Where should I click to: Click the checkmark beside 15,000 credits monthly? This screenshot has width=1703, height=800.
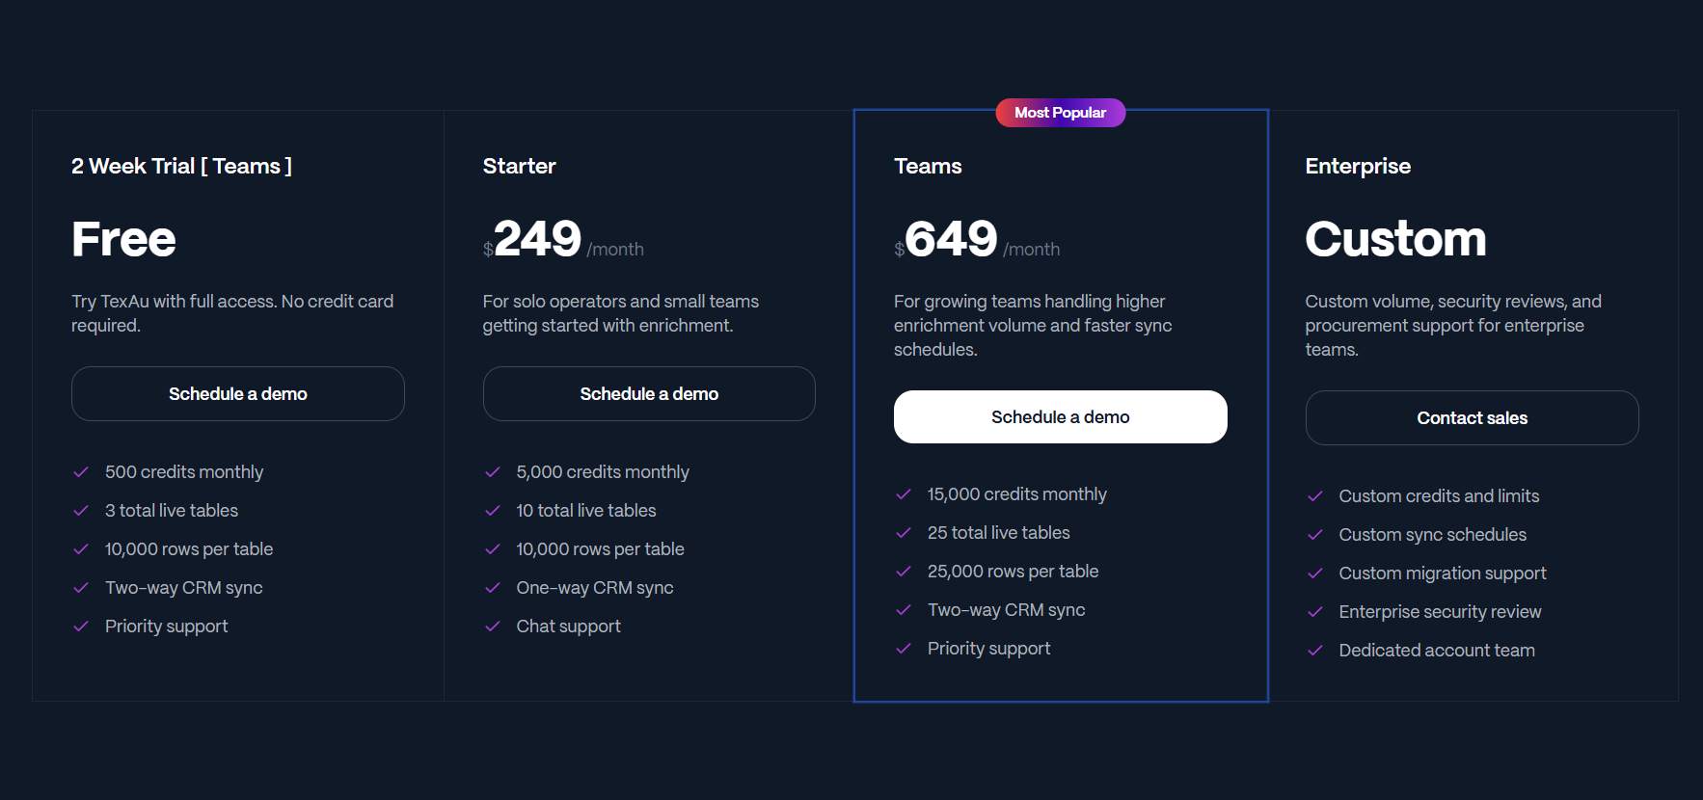(x=903, y=493)
